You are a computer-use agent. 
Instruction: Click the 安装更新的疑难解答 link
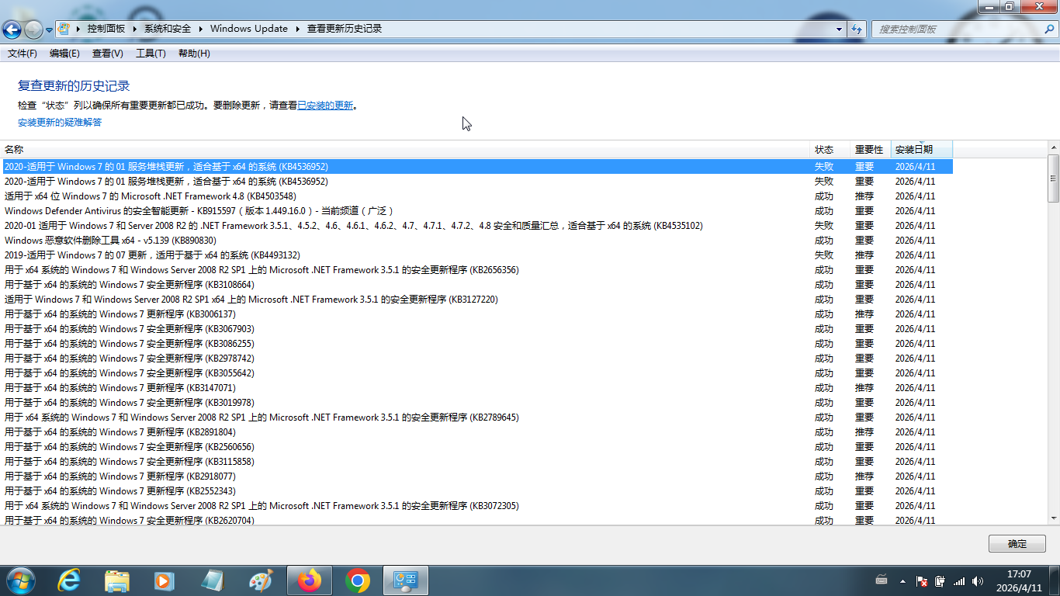[x=60, y=123]
